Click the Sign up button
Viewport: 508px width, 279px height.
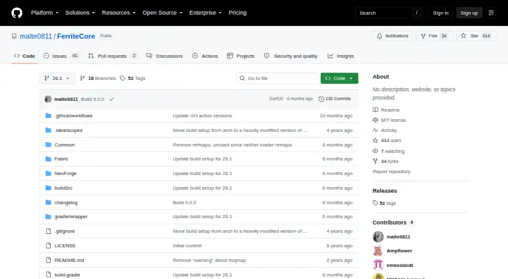point(469,13)
